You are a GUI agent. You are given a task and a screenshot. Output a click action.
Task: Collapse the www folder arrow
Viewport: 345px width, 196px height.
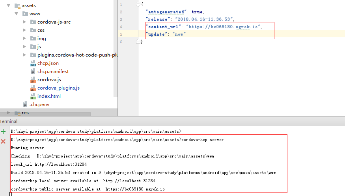17,14
